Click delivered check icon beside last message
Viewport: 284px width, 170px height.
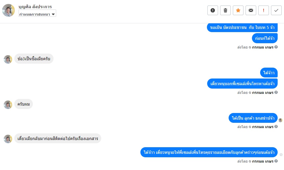(281, 155)
